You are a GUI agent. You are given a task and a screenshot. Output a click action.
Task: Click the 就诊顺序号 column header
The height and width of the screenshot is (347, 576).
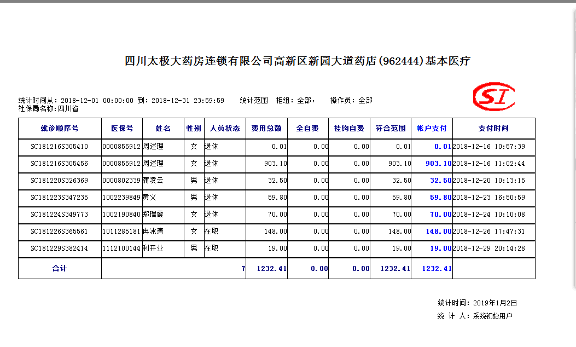[x=60, y=128]
